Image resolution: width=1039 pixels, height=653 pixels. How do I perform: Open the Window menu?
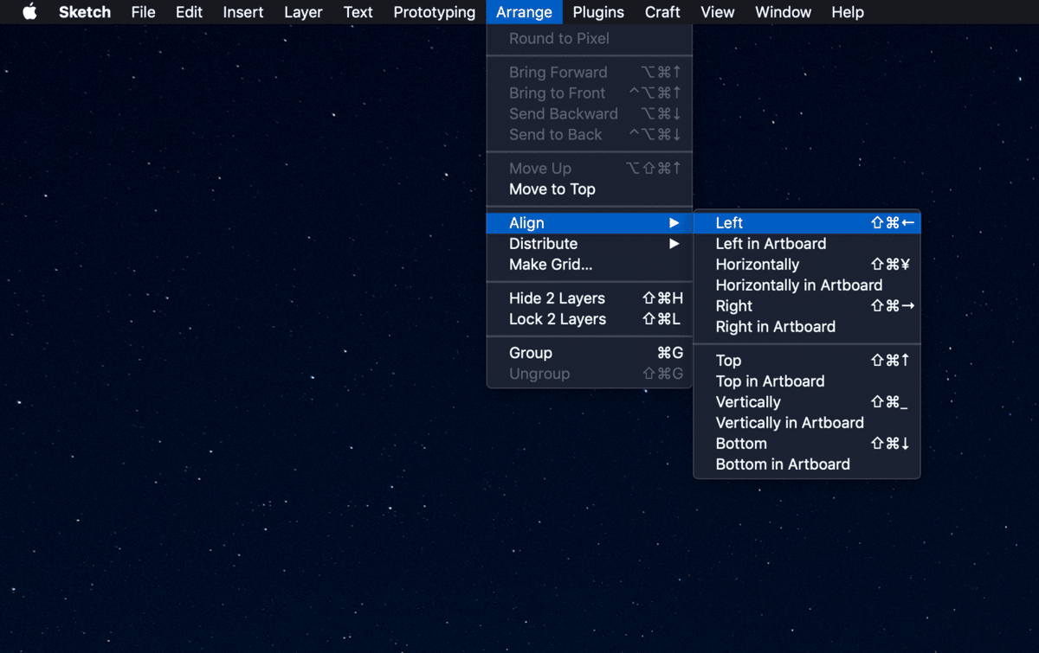tap(783, 12)
